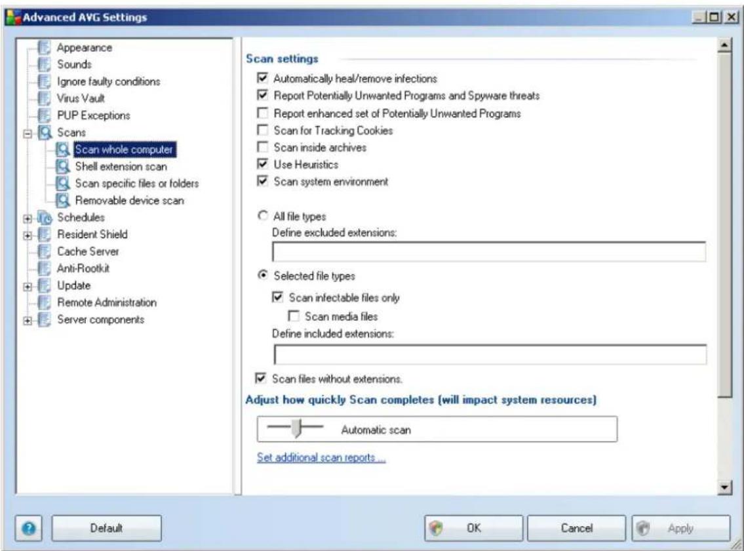Click the Appearance page icon

tap(44, 47)
